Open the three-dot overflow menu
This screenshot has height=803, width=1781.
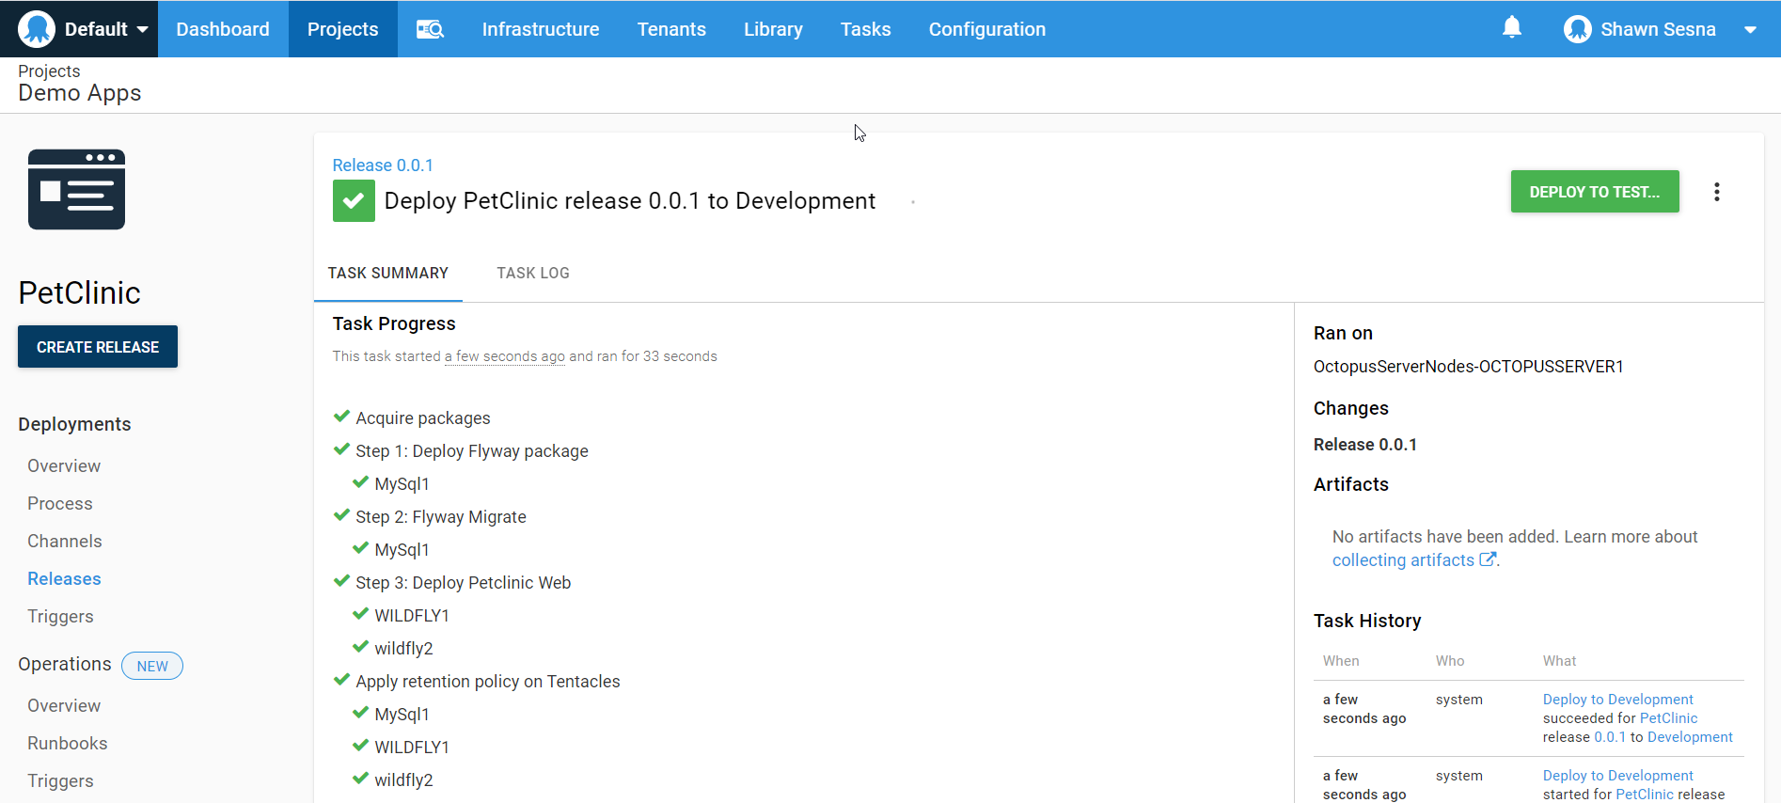tap(1716, 192)
